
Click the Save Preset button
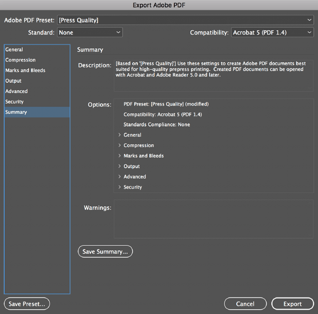coord(27,304)
